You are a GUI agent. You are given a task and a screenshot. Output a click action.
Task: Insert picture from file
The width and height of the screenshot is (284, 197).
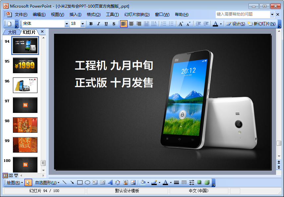click(133, 182)
